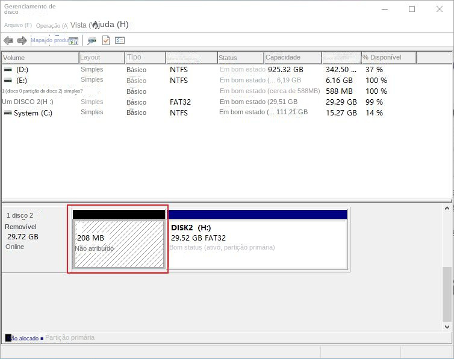This screenshot has width=454, height=359.
Task: Click the FAT32 file system cell
Action: (x=180, y=102)
